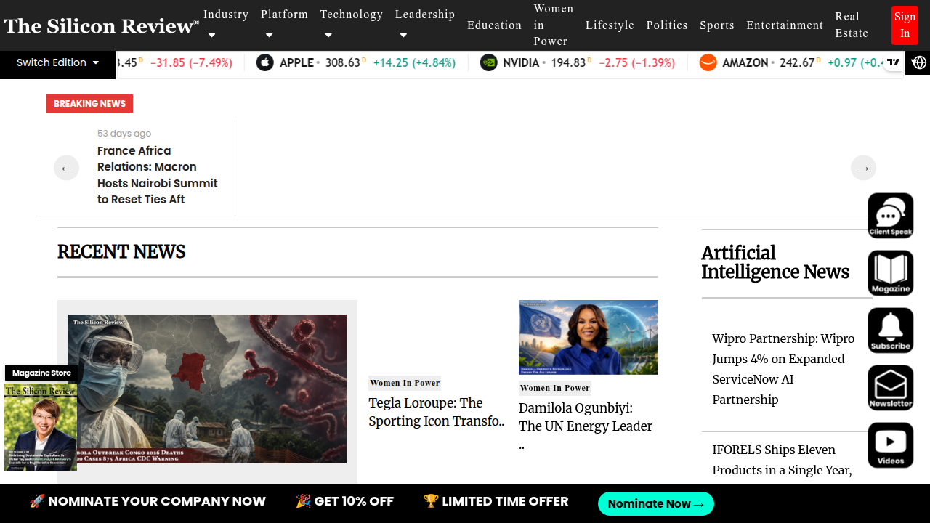Click the BREAKING NEWS label
930x523 pixels.
[x=89, y=103]
